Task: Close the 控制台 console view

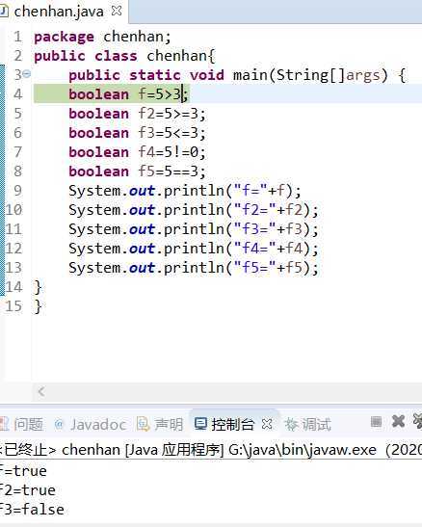Action: 267,424
